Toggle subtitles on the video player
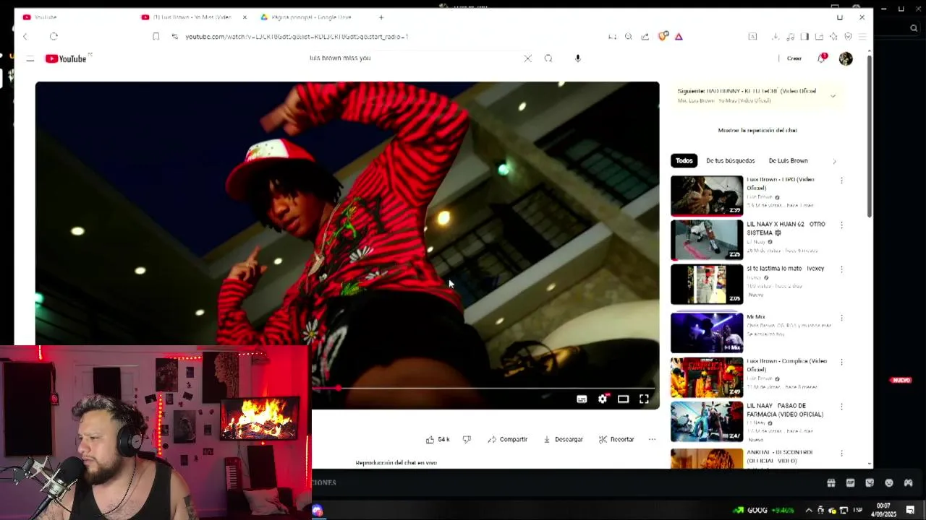Image resolution: width=926 pixels, height=520 pixels. pos(582,399)
